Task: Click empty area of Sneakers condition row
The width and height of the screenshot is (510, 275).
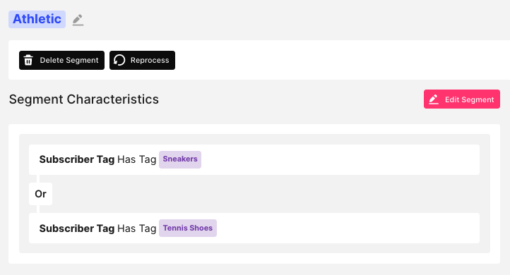Action: (338, 160)
